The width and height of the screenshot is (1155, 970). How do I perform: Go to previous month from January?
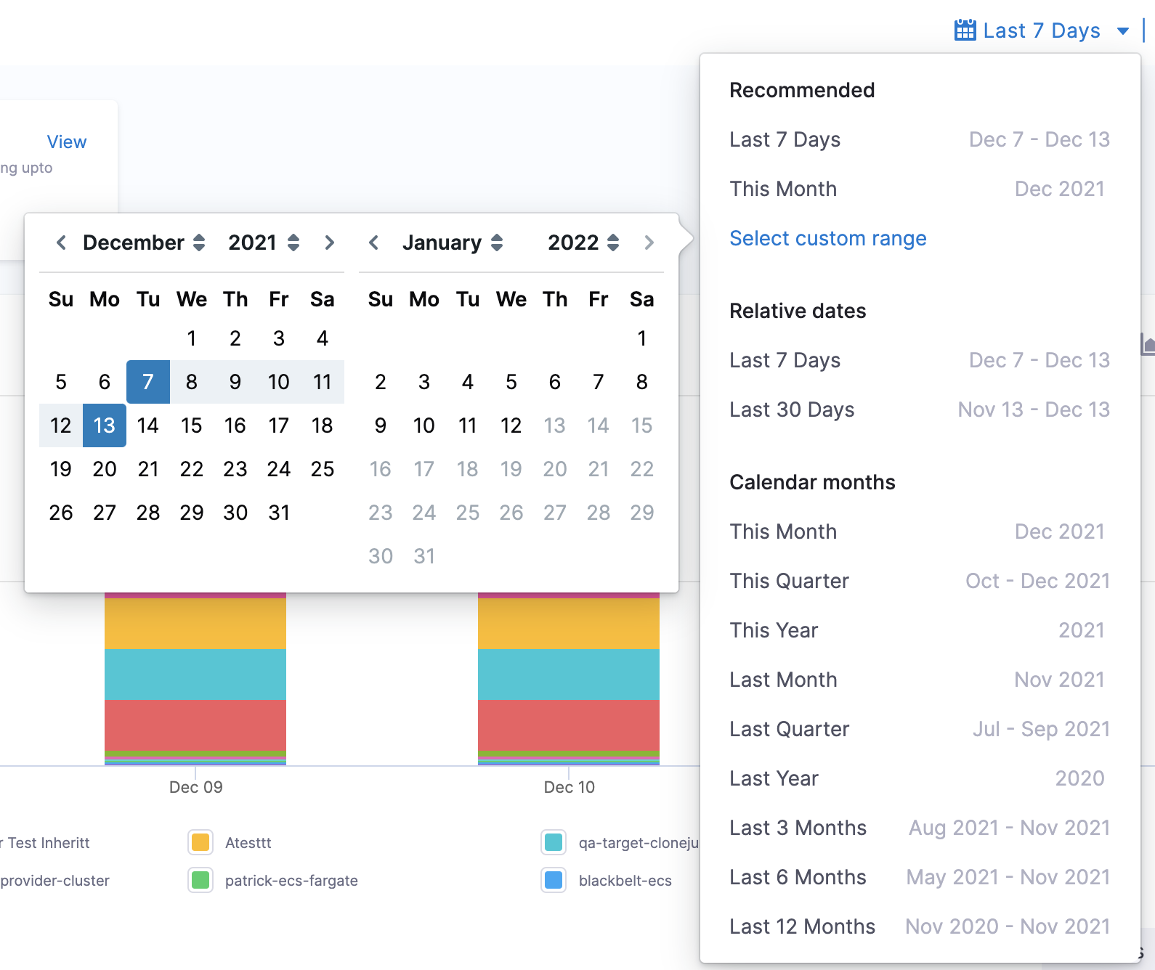click(373, 242)
